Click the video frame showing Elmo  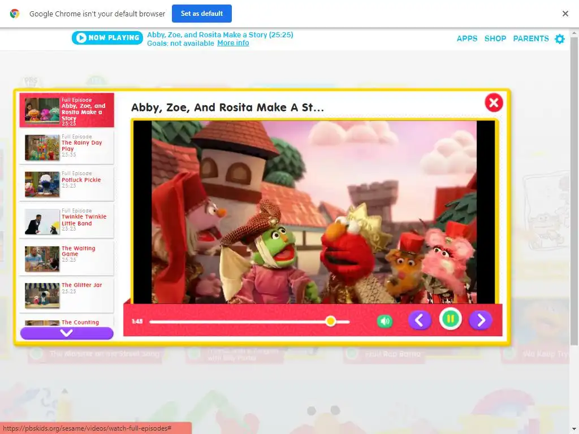[x=314, y=212]
